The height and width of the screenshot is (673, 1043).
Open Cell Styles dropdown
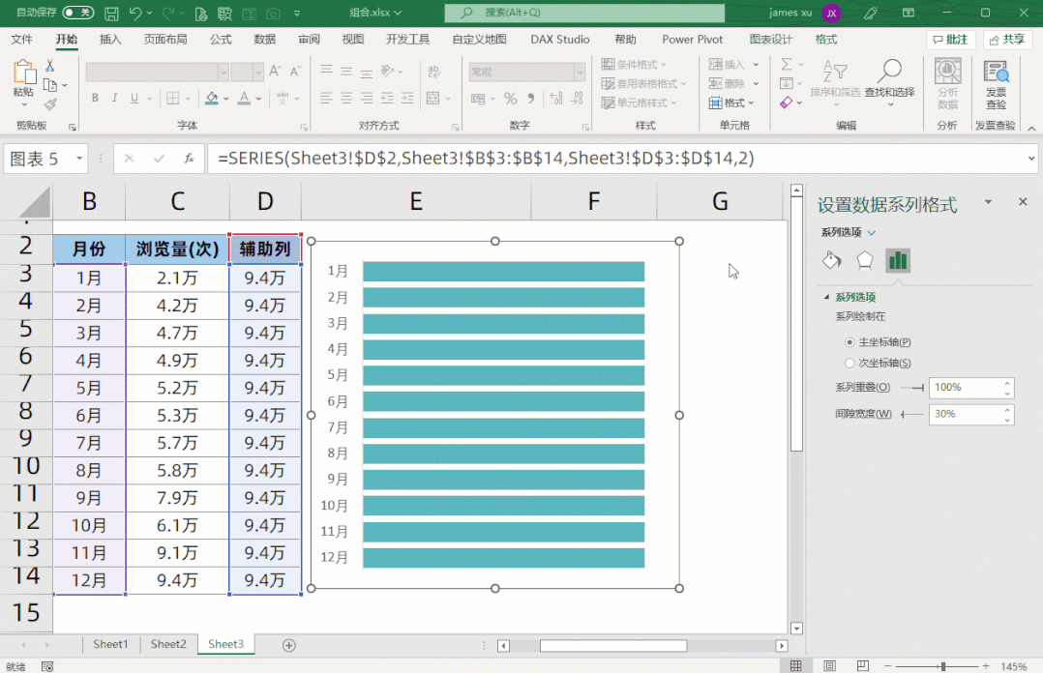tap(639, 103)
